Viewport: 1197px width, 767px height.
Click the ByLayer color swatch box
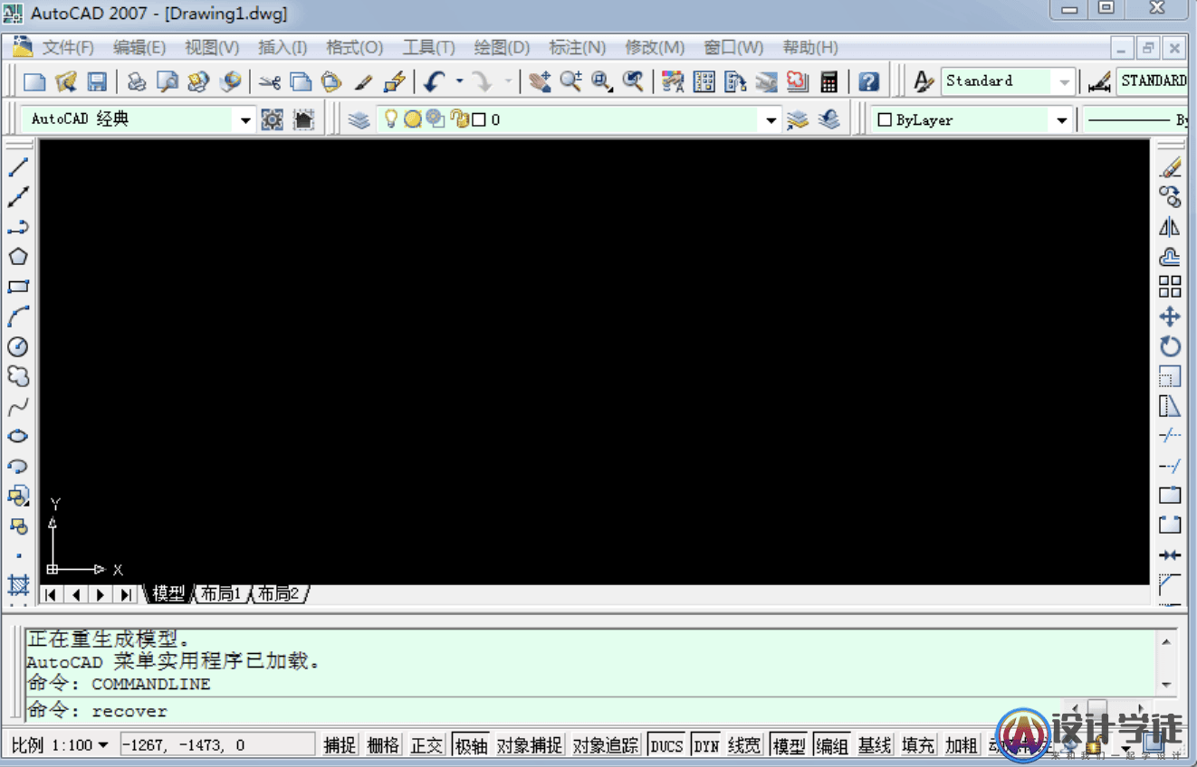(885, 120)
